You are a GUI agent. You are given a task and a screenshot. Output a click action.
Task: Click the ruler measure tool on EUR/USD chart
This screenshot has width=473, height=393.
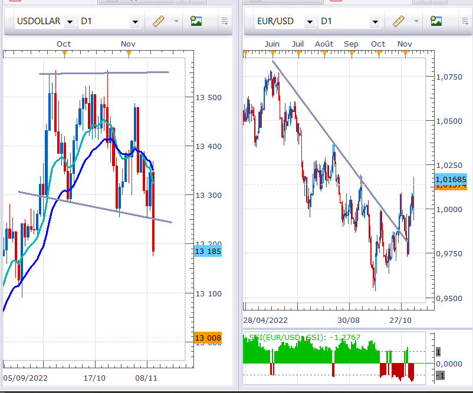point(399,22)
